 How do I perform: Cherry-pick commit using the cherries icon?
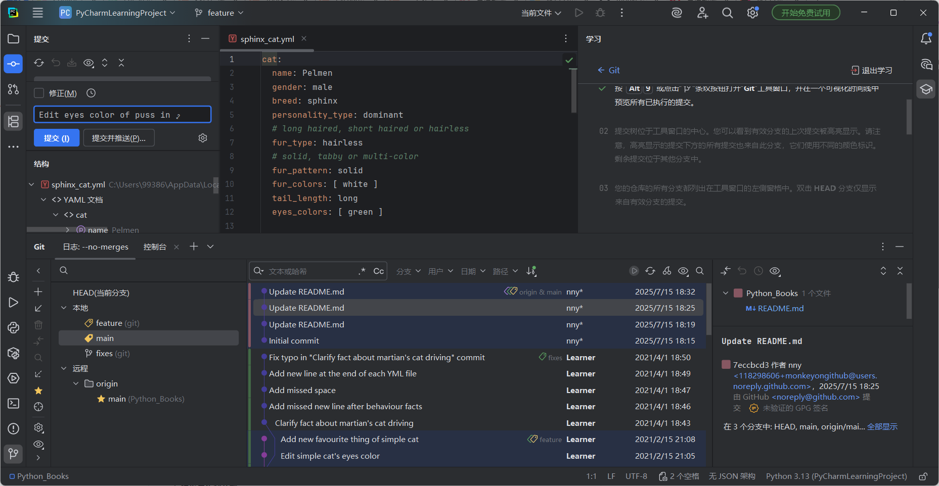tap(666, 271)
